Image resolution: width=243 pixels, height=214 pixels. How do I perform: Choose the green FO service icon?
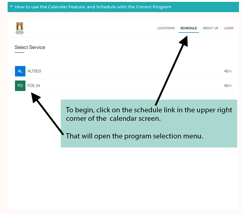(x=20, y=86)
